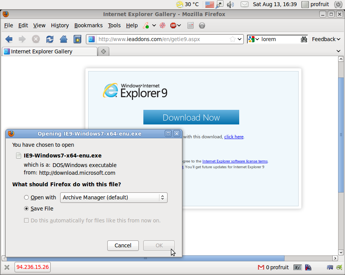The width and height of the screenshot is (345, 275).
Task: Click vertical scrollbar down arrow
Action: coord(341,252)
